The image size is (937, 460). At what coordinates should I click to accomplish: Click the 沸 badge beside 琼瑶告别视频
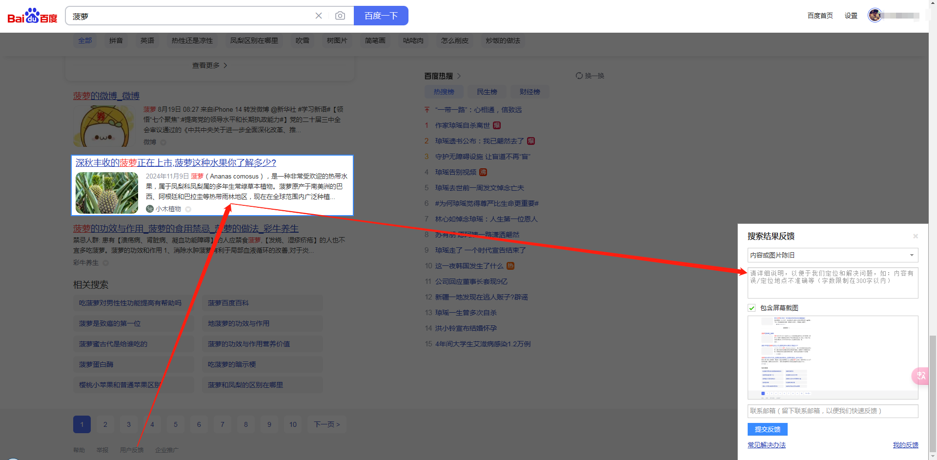click(x=483, y=172)
